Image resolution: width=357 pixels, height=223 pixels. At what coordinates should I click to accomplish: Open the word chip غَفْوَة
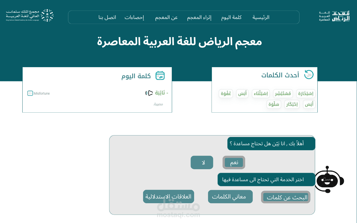click(226, 94)
